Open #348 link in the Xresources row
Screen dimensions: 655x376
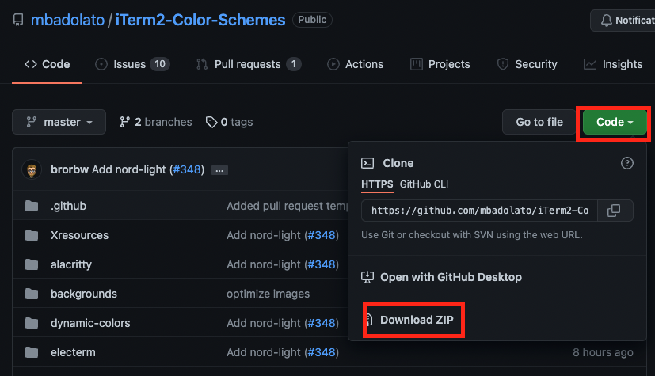(322, 235)
